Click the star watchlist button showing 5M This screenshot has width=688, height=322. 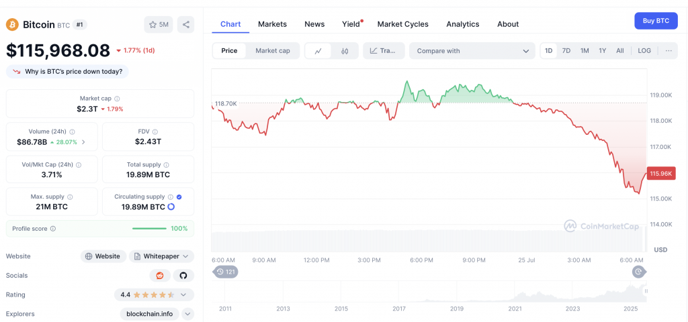click(159, 25)
